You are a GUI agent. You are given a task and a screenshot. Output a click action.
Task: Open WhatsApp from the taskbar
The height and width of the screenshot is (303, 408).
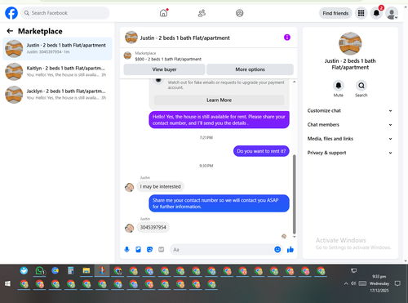point(40,271)
